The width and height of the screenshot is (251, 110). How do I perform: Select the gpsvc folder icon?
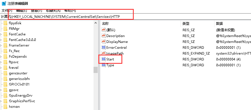5,90
